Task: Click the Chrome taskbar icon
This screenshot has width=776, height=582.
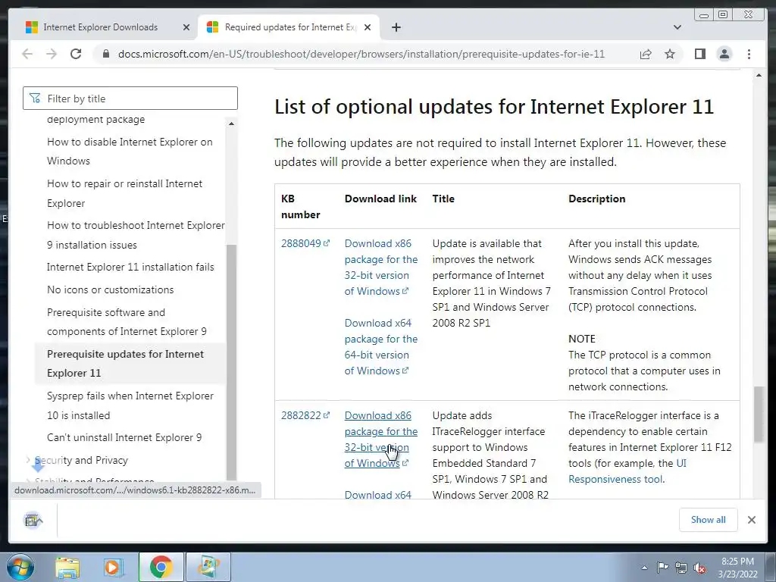Action: point(161,567)
